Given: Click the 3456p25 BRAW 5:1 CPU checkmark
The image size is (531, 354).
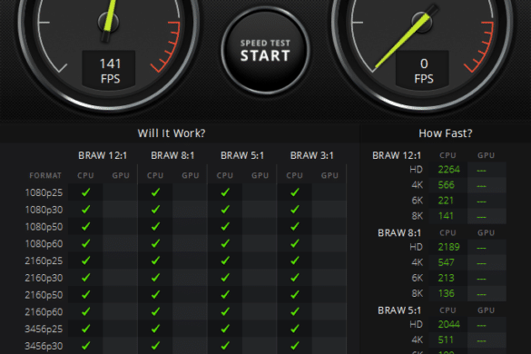Looking at the screenshot, I should coord(225,329).
